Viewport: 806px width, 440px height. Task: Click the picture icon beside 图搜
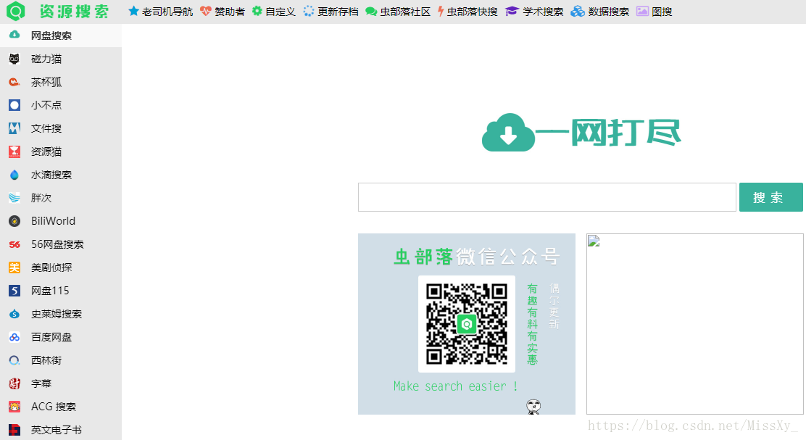pos(642,11)
